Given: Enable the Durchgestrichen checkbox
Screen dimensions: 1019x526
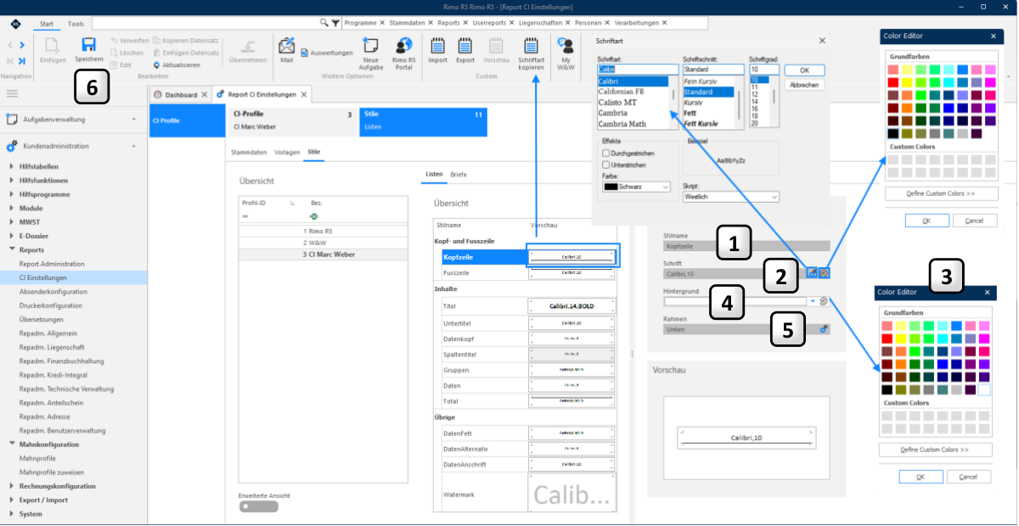Looking at the screenshot, I should (x=605, y=154).
